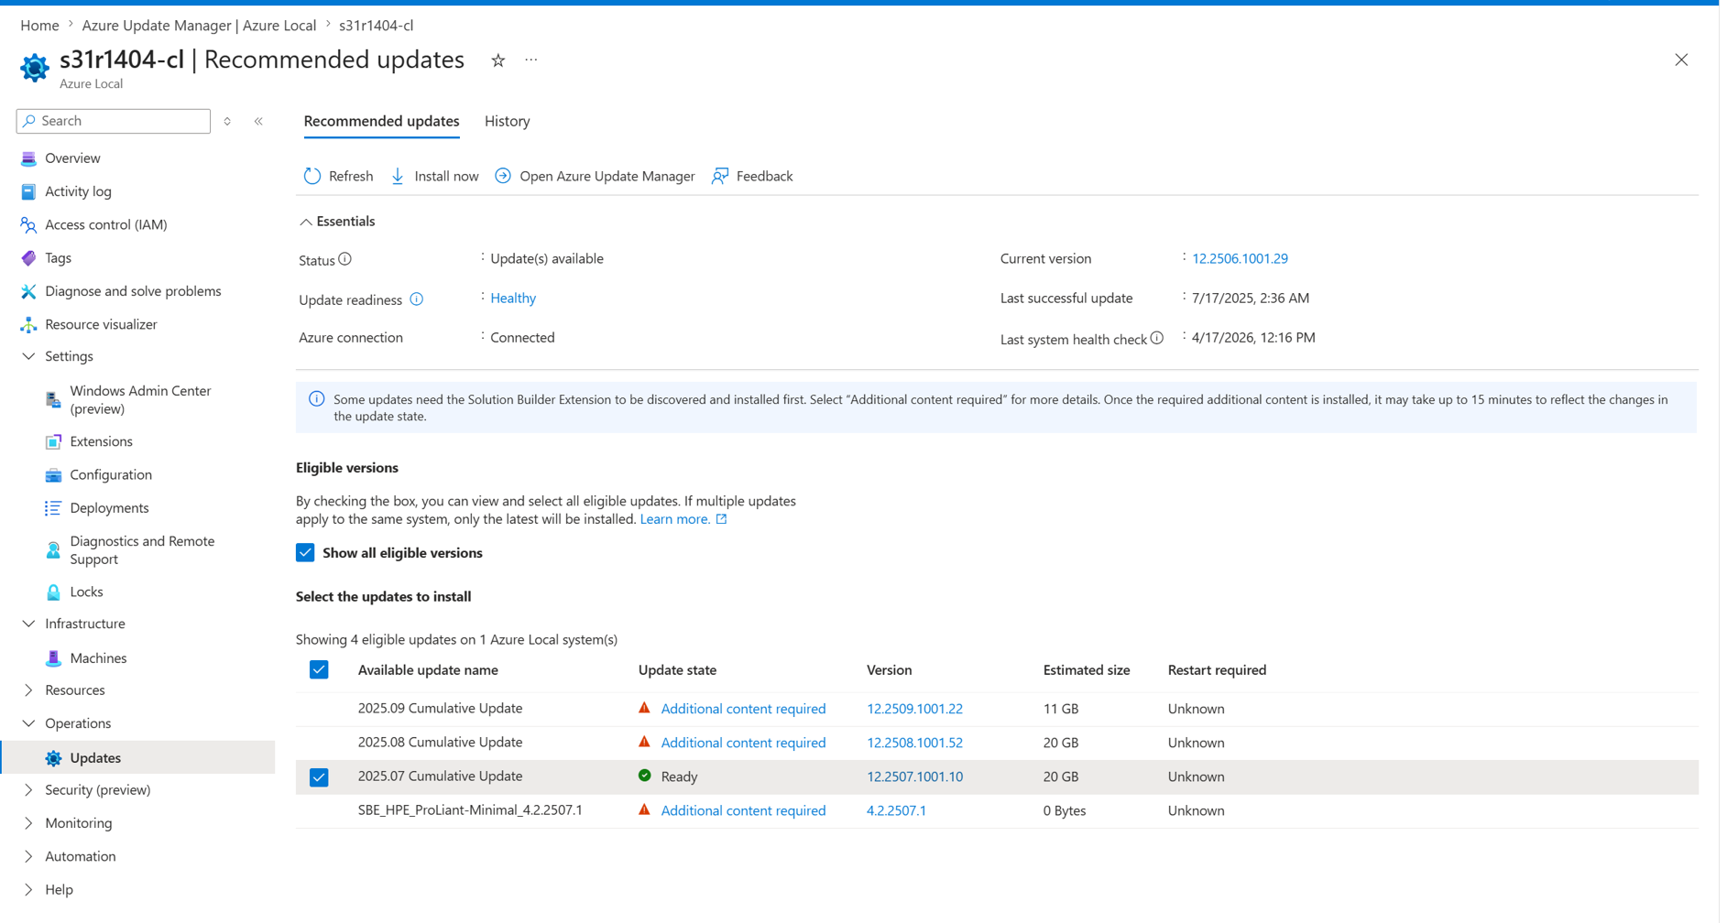The width and height of the screenshot is (1727, 923).
Task: Open Activity log menu item
Action: pos(78,191)
